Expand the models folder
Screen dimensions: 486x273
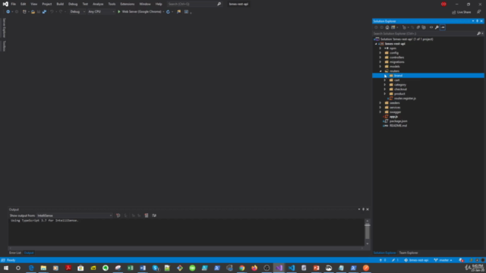[x=380, y=67]
